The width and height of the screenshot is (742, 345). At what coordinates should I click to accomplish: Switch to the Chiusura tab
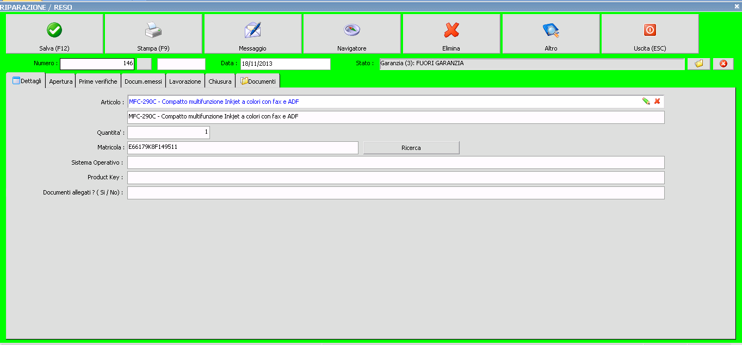[220, 81]
